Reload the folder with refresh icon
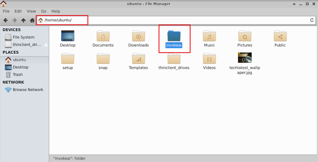The width and height of the screenshot is (318, 162). (312, 20)
